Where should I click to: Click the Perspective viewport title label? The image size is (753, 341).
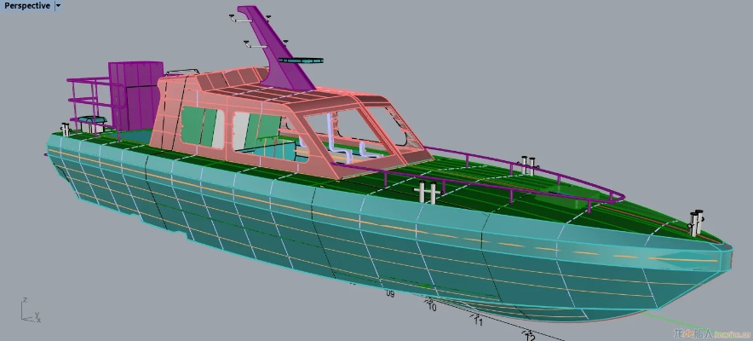click(26, 6)
